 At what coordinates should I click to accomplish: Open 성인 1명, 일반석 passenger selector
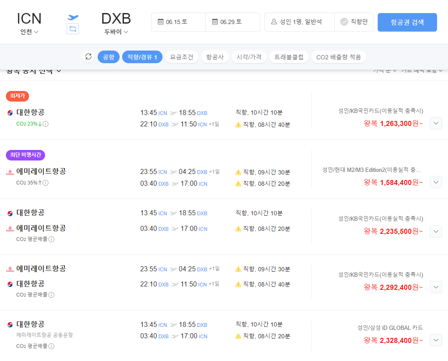click(299, 22)
